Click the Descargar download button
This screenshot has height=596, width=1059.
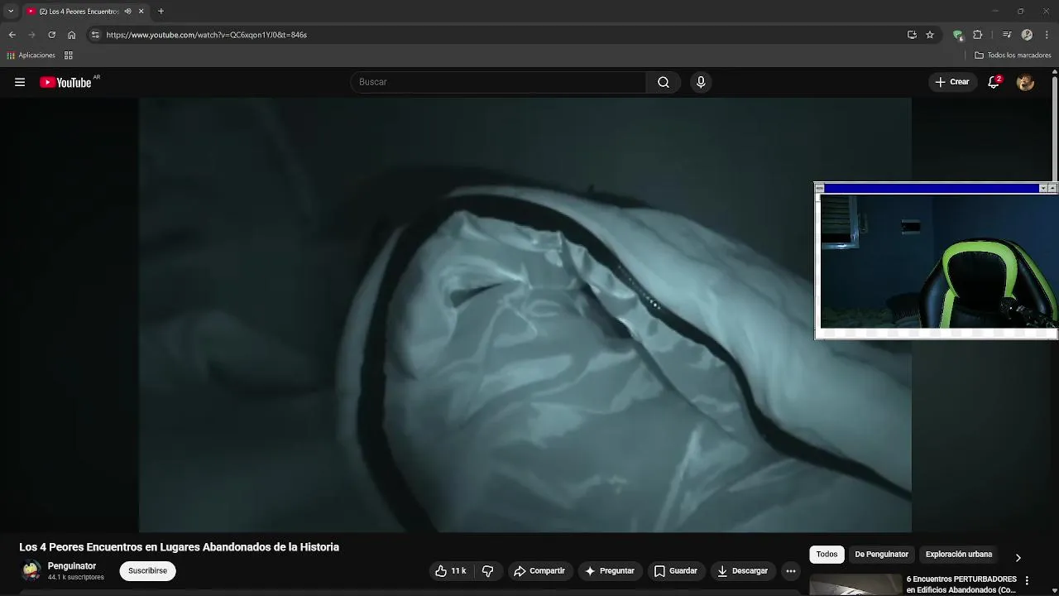742,571
